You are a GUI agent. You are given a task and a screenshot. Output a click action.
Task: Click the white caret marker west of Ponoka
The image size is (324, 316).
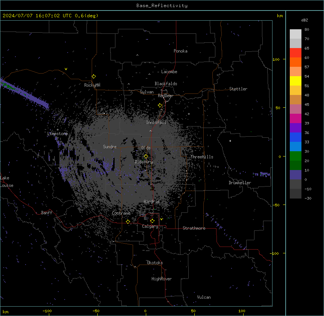[x=138, y=55]
